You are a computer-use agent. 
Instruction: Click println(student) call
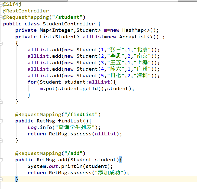[85, 166]
